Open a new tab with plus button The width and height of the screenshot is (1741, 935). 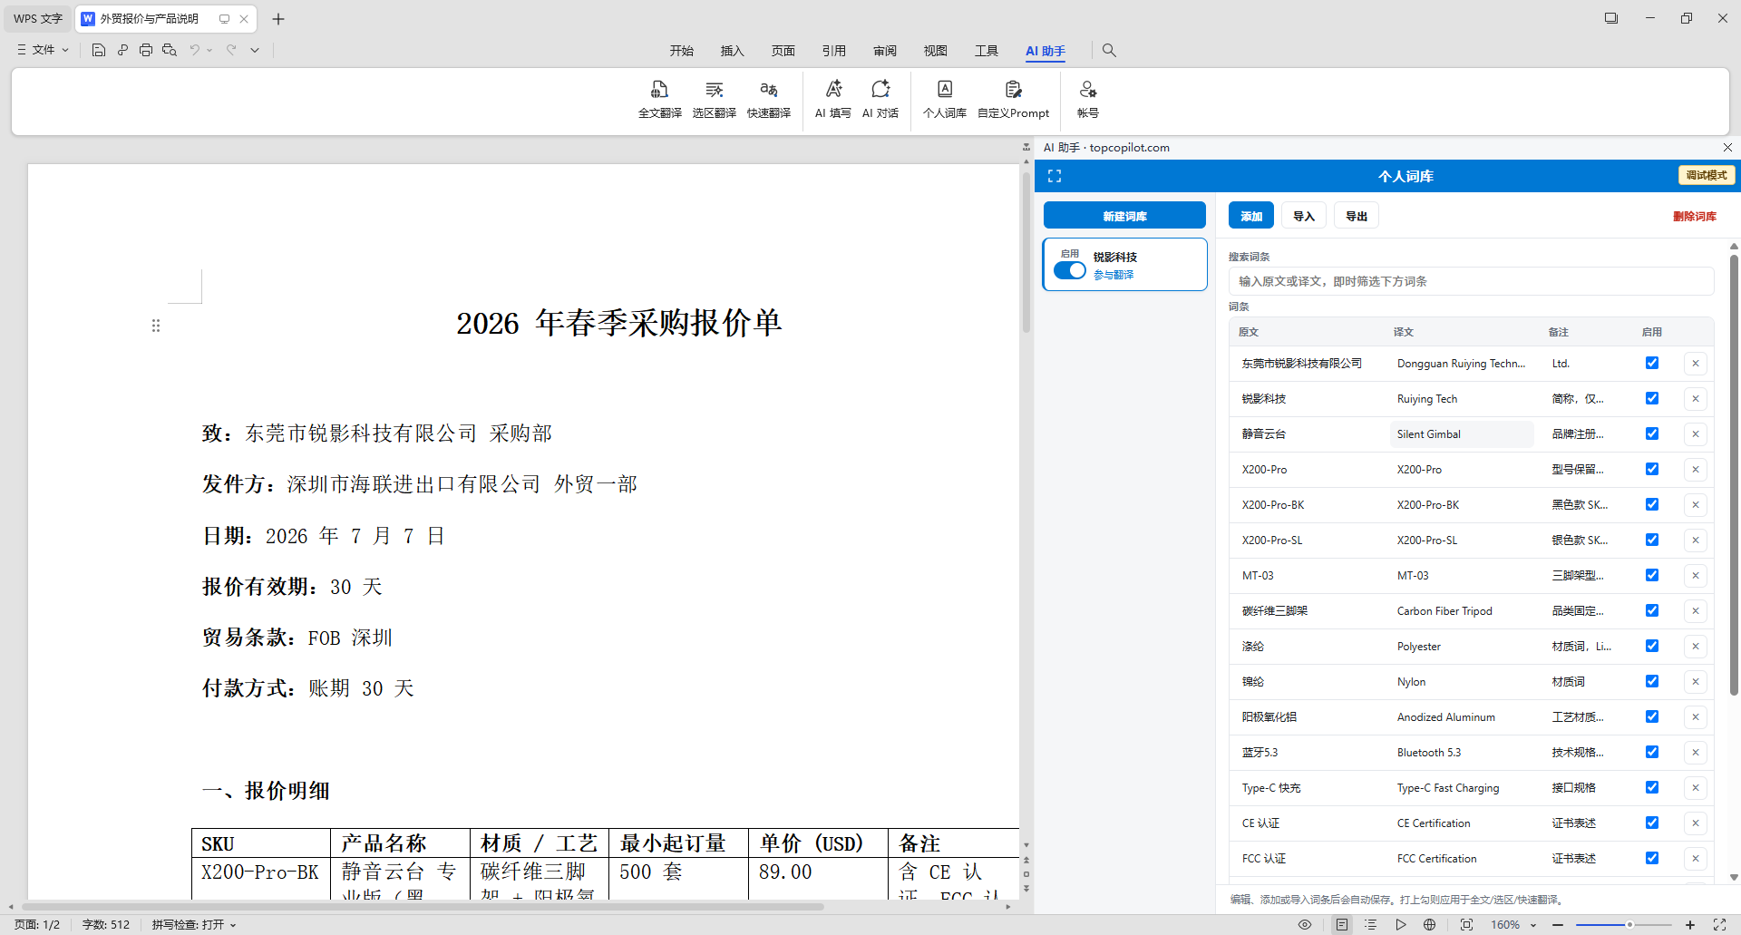[x=278, y=19]
